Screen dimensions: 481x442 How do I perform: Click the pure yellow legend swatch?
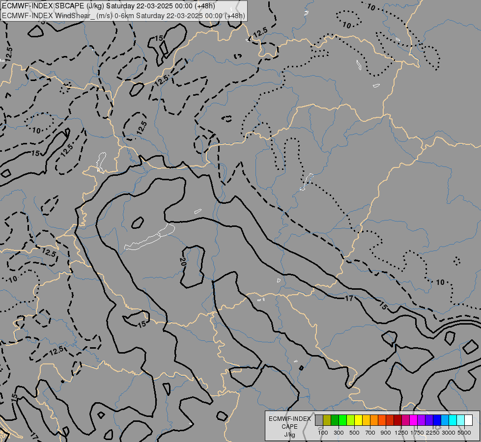click(358, 420)
